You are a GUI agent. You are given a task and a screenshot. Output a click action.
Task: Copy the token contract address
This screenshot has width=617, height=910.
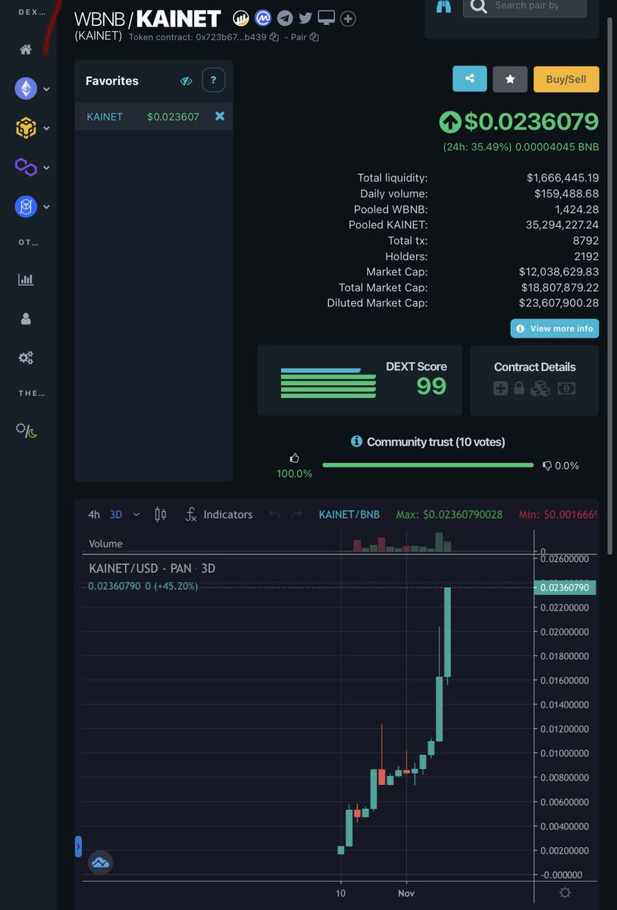click(x=274, y=37)
